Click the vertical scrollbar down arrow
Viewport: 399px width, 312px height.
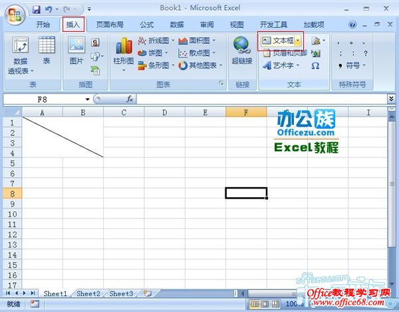coord(392,283)
